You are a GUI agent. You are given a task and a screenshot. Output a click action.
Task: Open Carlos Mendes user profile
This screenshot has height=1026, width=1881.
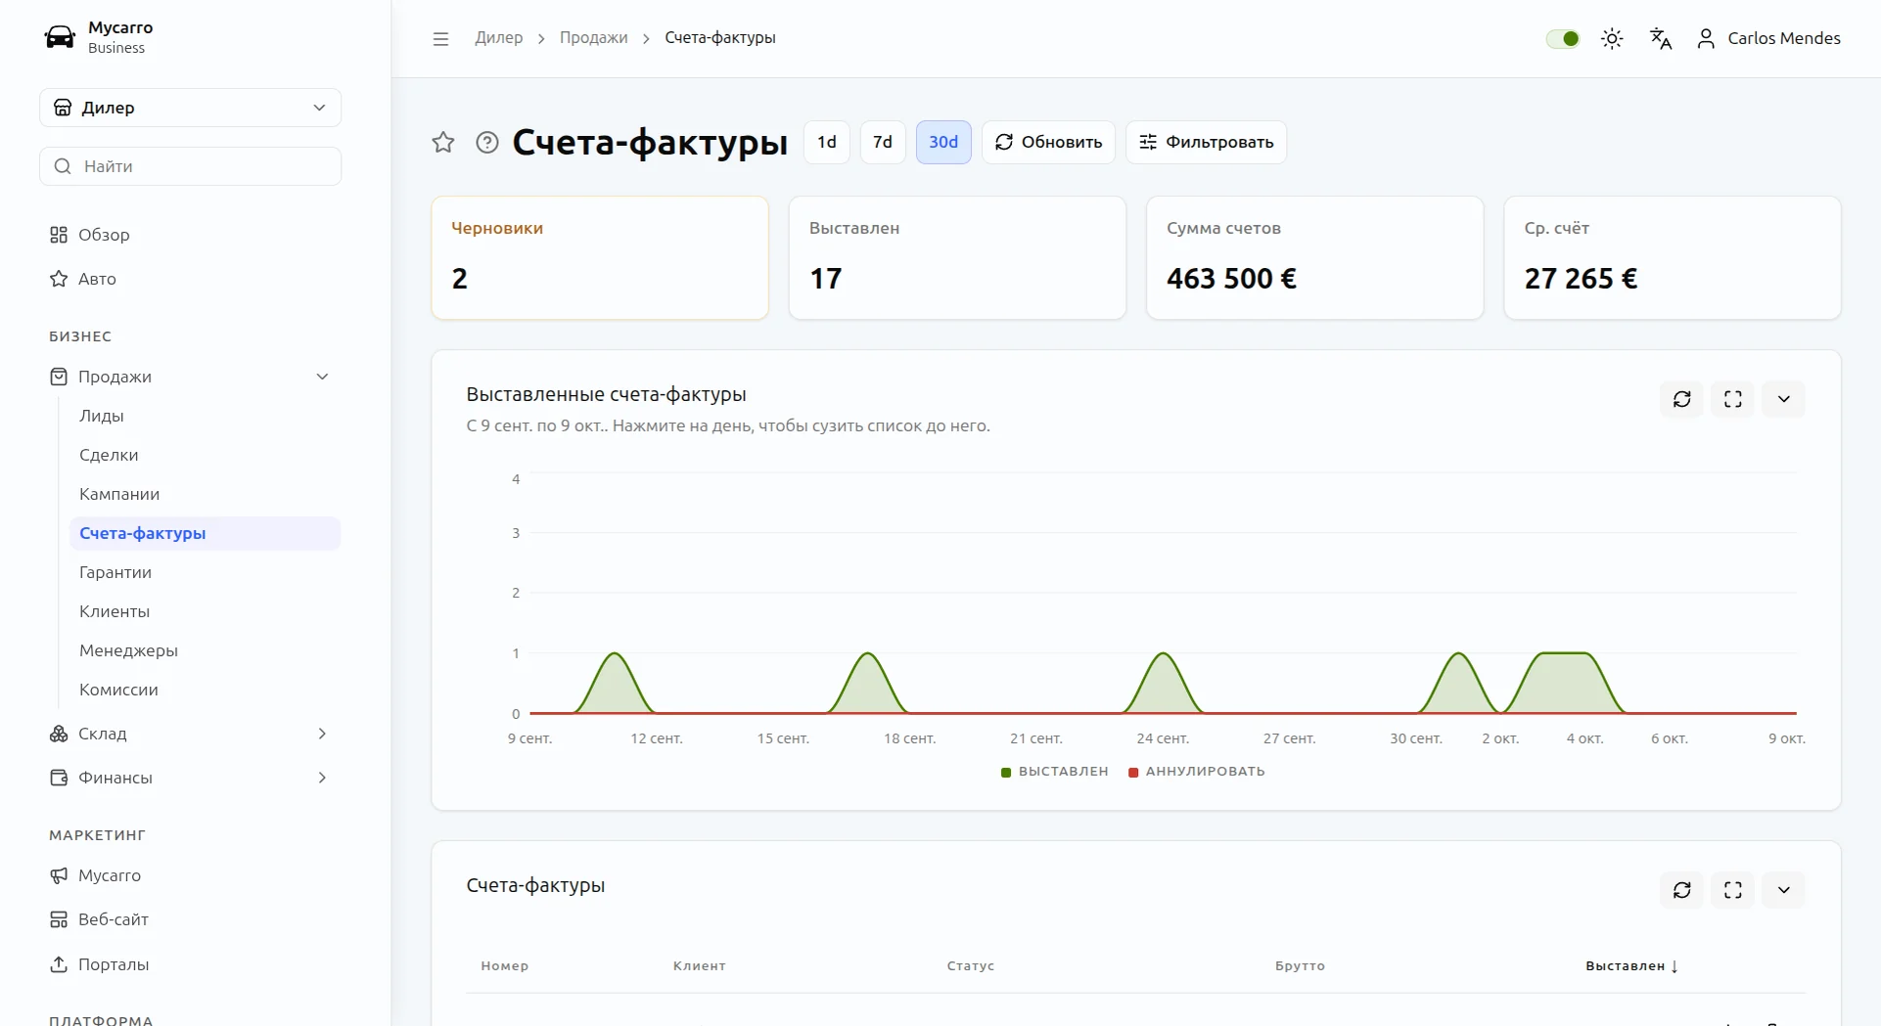click(1768, 38)
